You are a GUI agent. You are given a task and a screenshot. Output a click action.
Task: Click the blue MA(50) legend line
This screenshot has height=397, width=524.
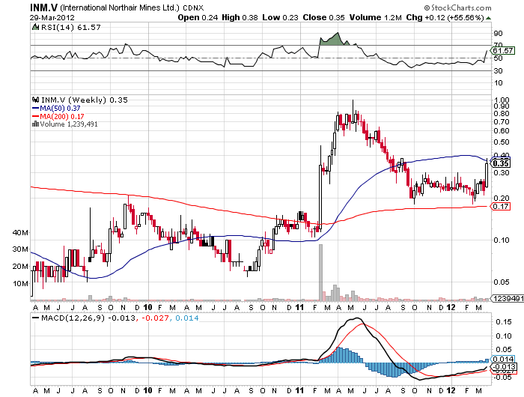34,108
